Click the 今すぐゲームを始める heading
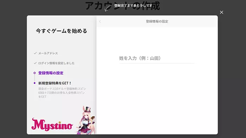 tap(61, 31)
